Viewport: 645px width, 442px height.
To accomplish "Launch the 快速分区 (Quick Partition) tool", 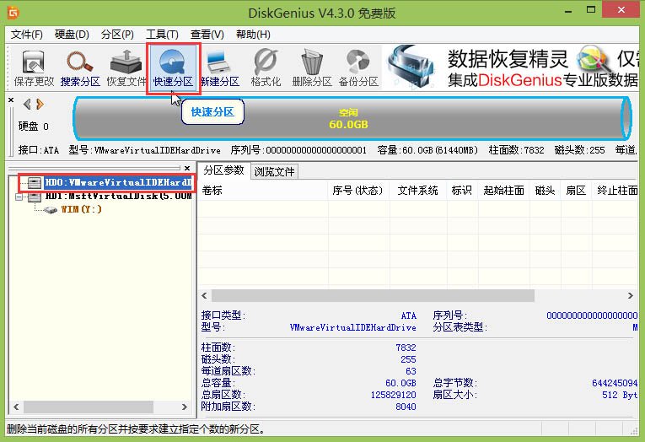I will coord(173,67).
